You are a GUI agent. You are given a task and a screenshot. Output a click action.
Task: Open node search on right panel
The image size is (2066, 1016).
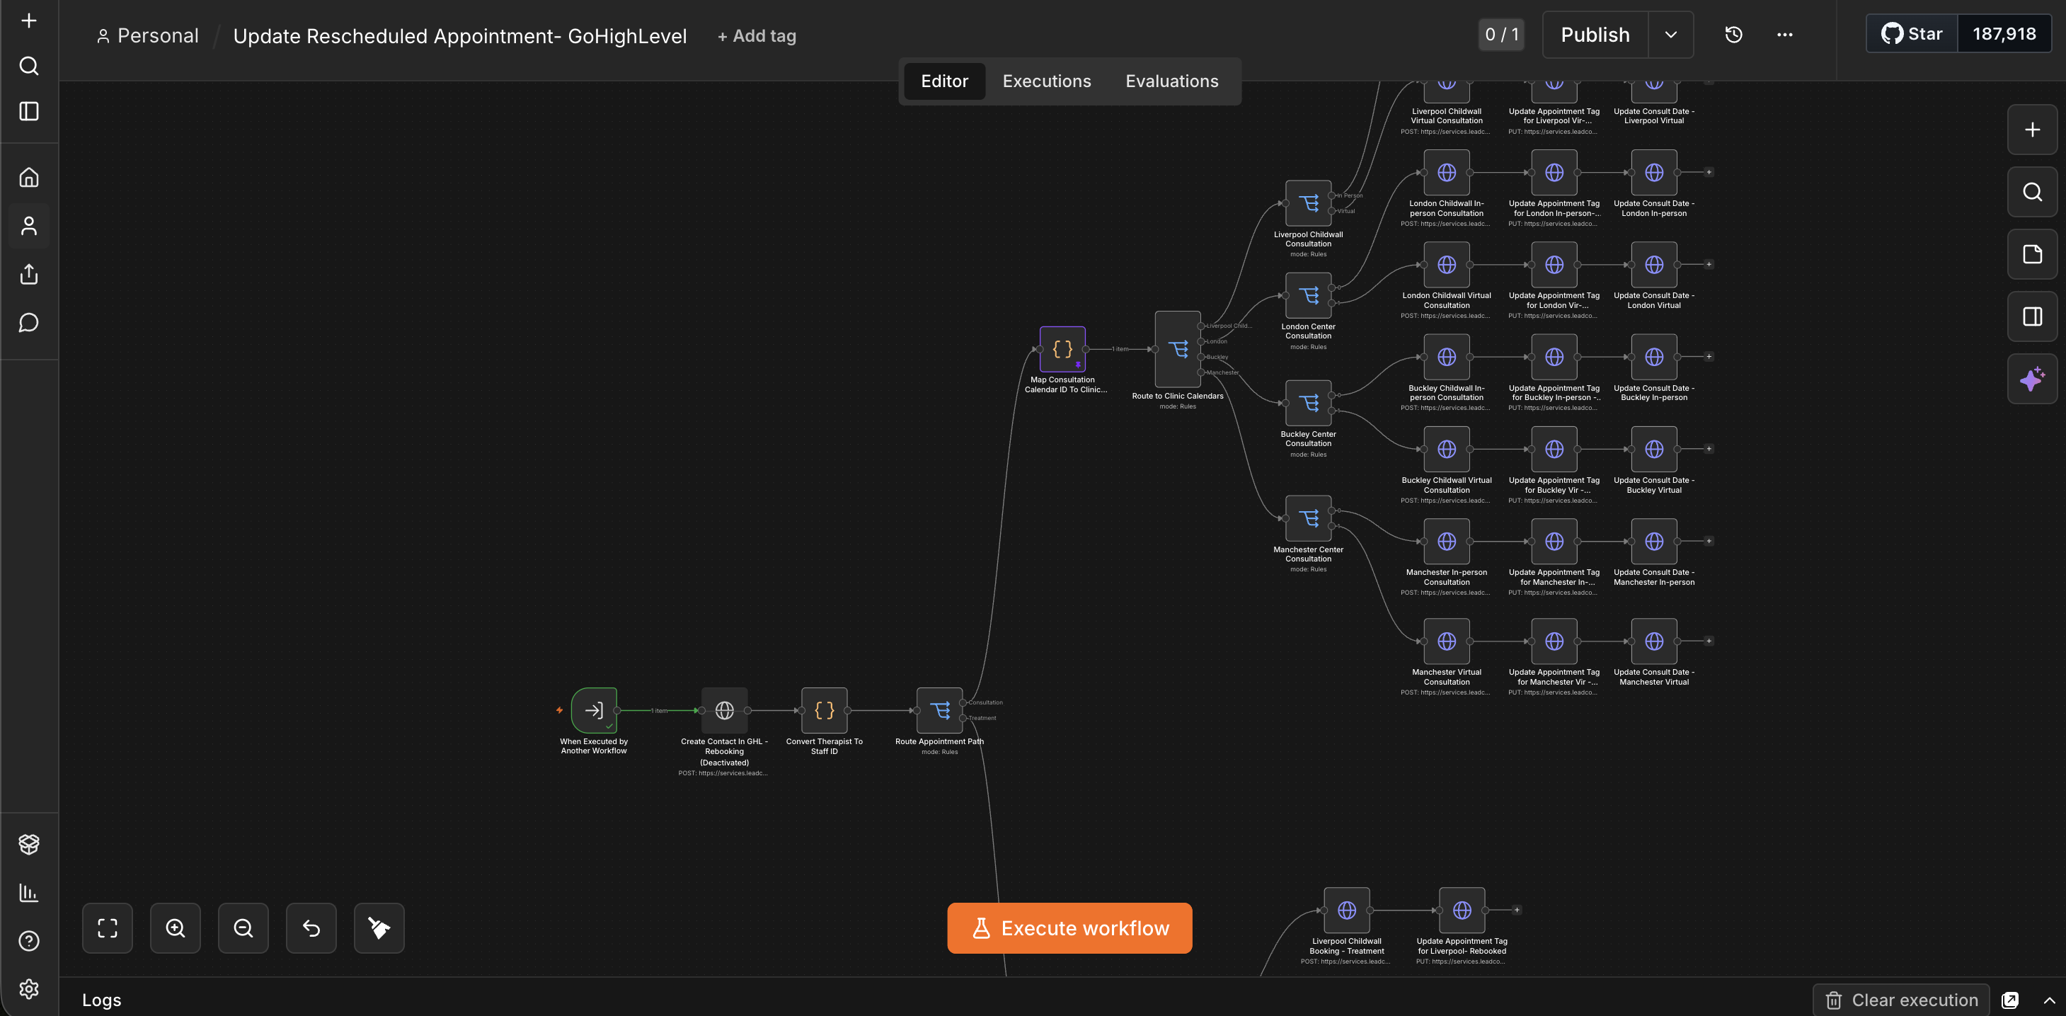click(2032, 192)
